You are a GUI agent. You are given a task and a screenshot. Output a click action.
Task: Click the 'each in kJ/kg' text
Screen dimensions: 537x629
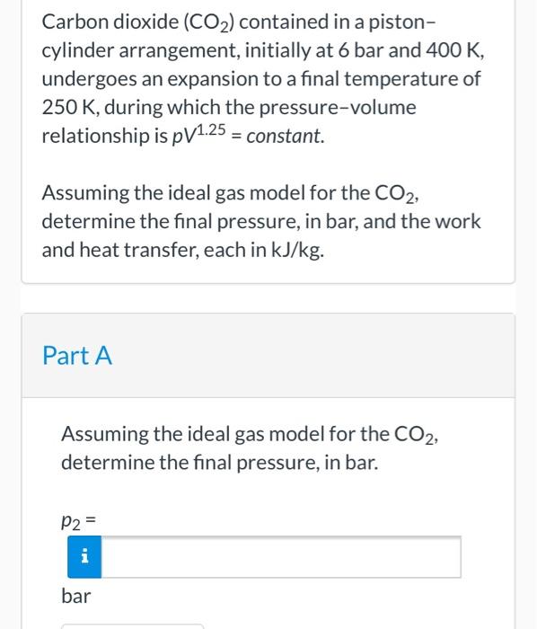tap(264, 251)
